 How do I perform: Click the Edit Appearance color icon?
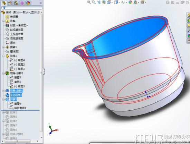click(130, 2)
